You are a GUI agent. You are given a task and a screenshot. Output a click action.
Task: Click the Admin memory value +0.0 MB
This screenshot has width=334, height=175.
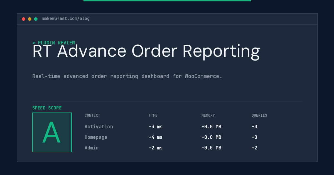point(211,148)
